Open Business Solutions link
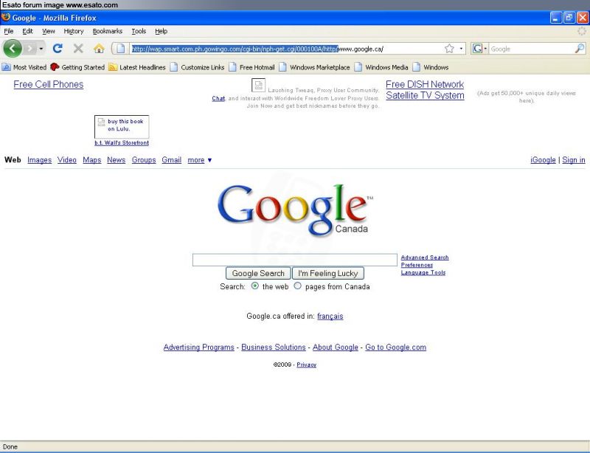 click(x=274, y=347)
